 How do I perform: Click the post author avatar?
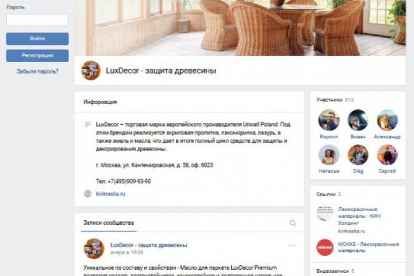coord(94,248)
